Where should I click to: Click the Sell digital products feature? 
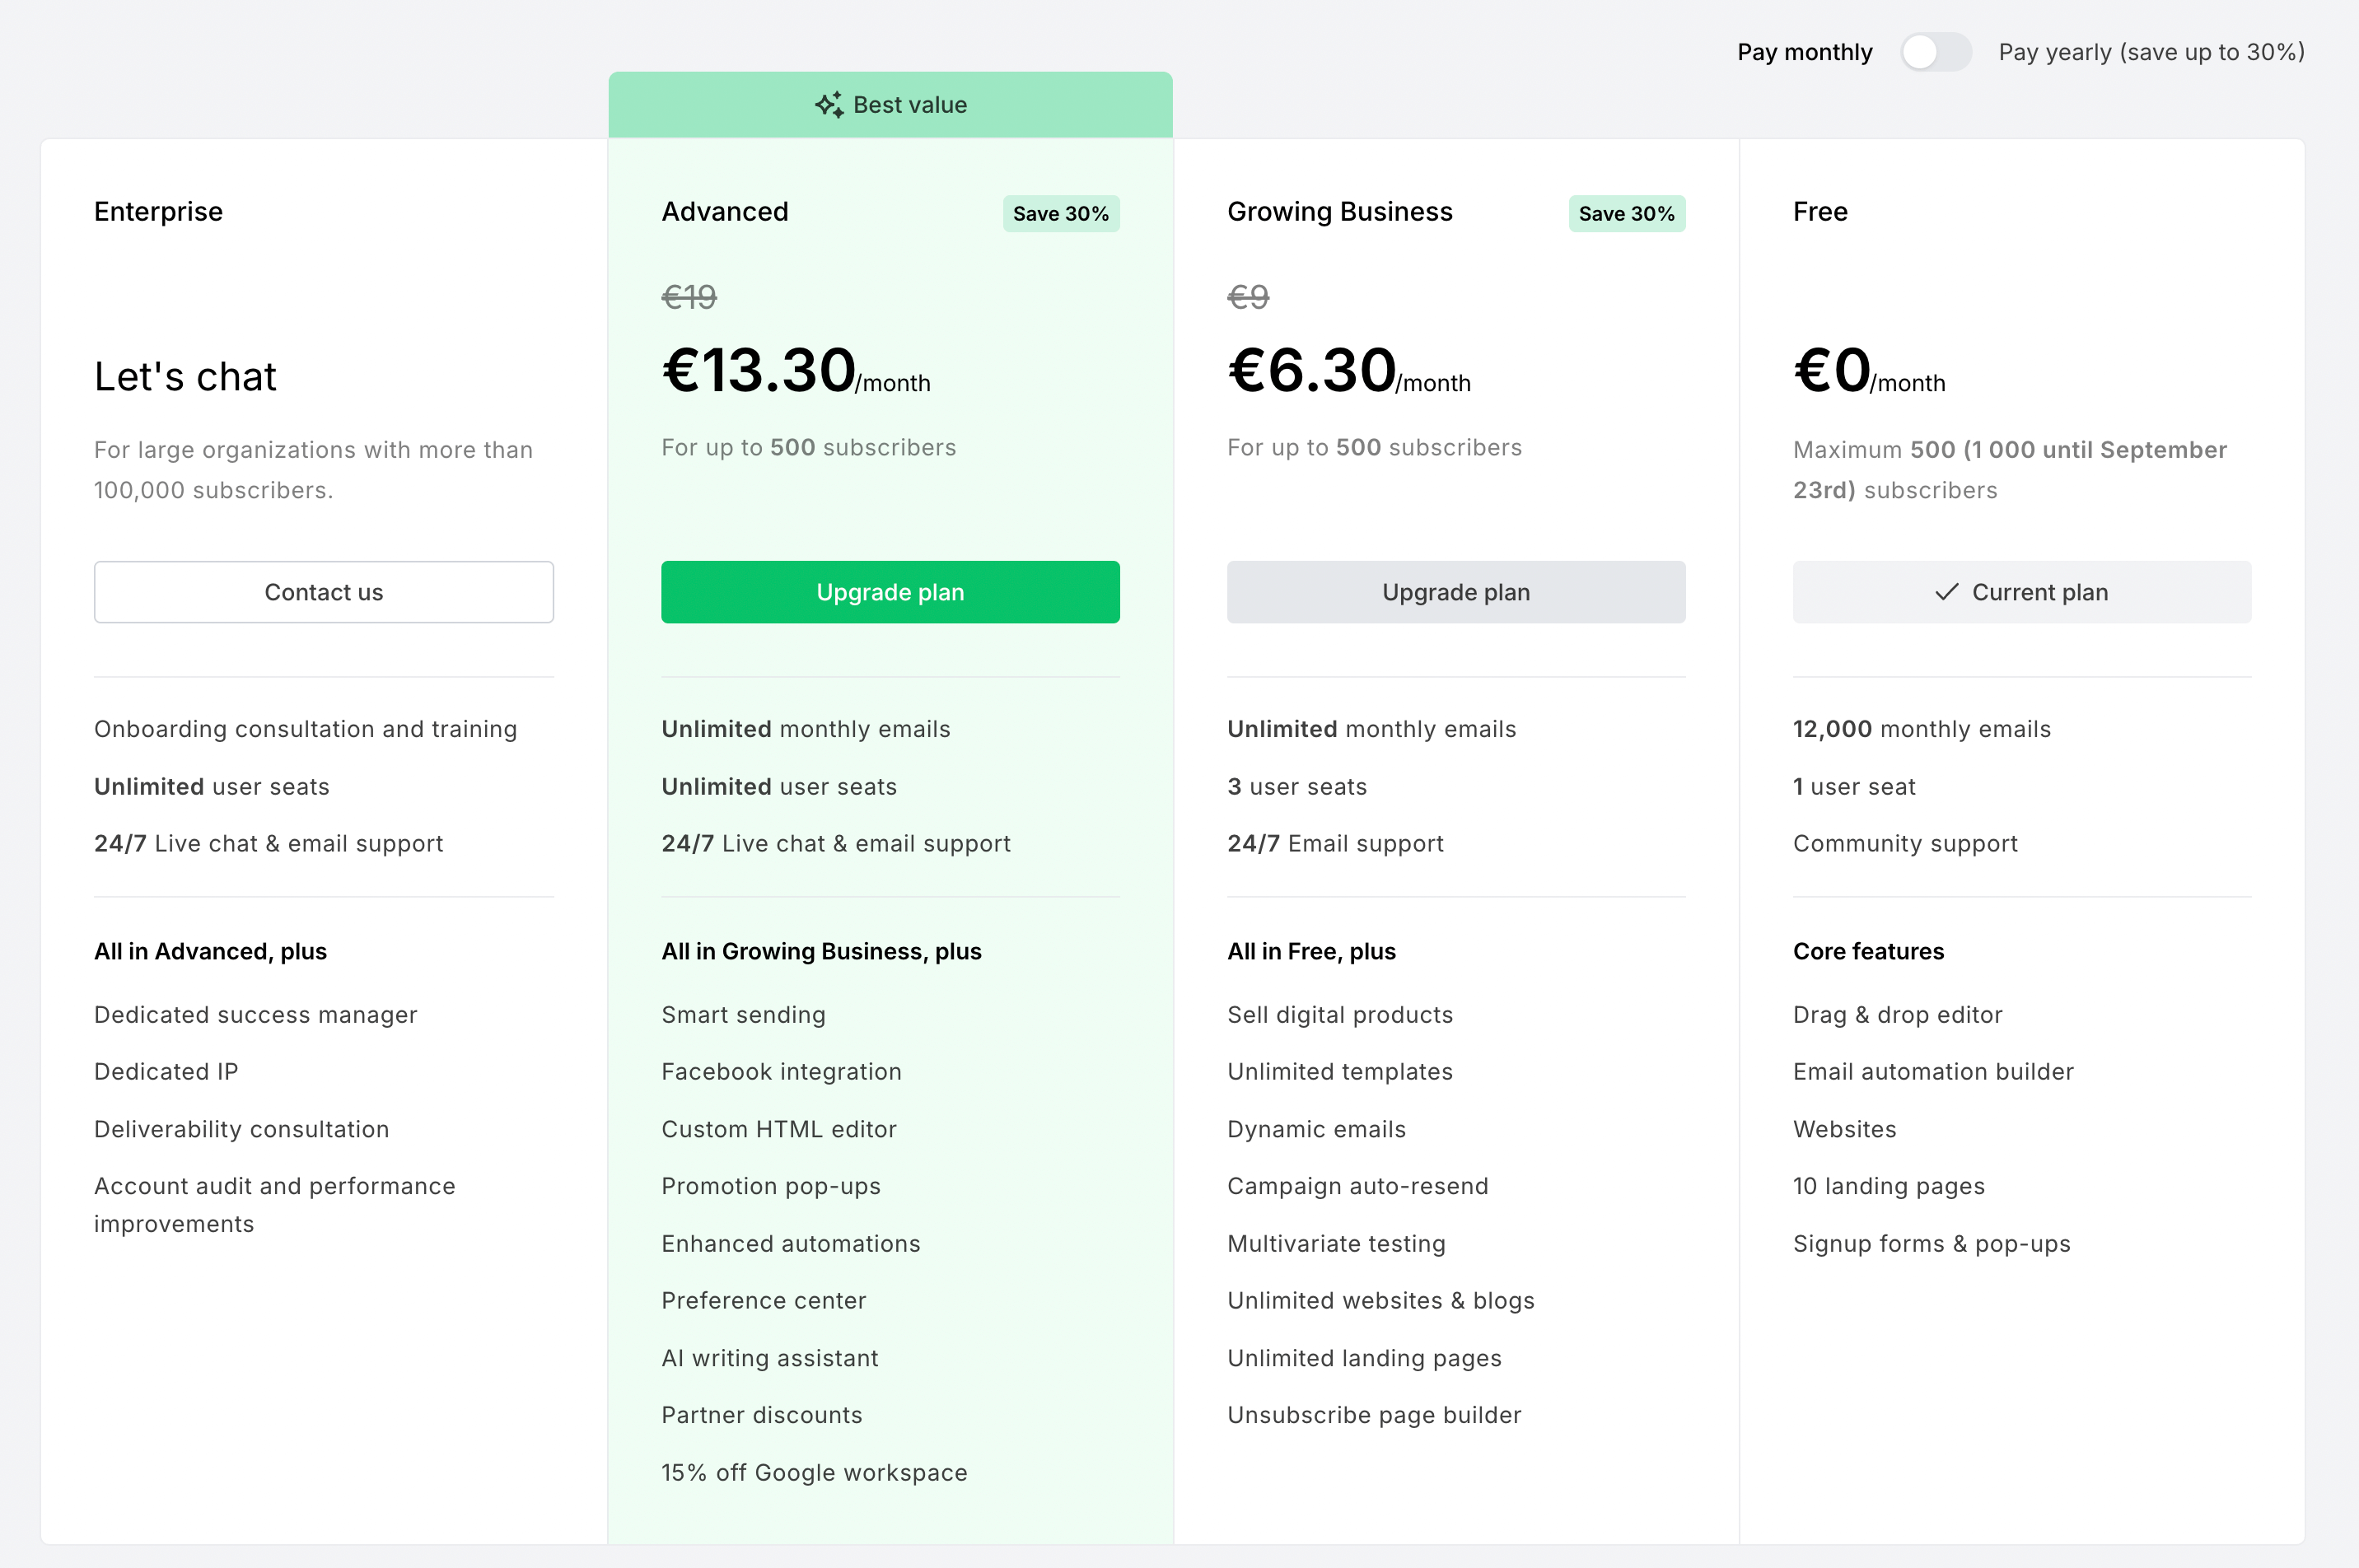(x=1339, y=1015)
